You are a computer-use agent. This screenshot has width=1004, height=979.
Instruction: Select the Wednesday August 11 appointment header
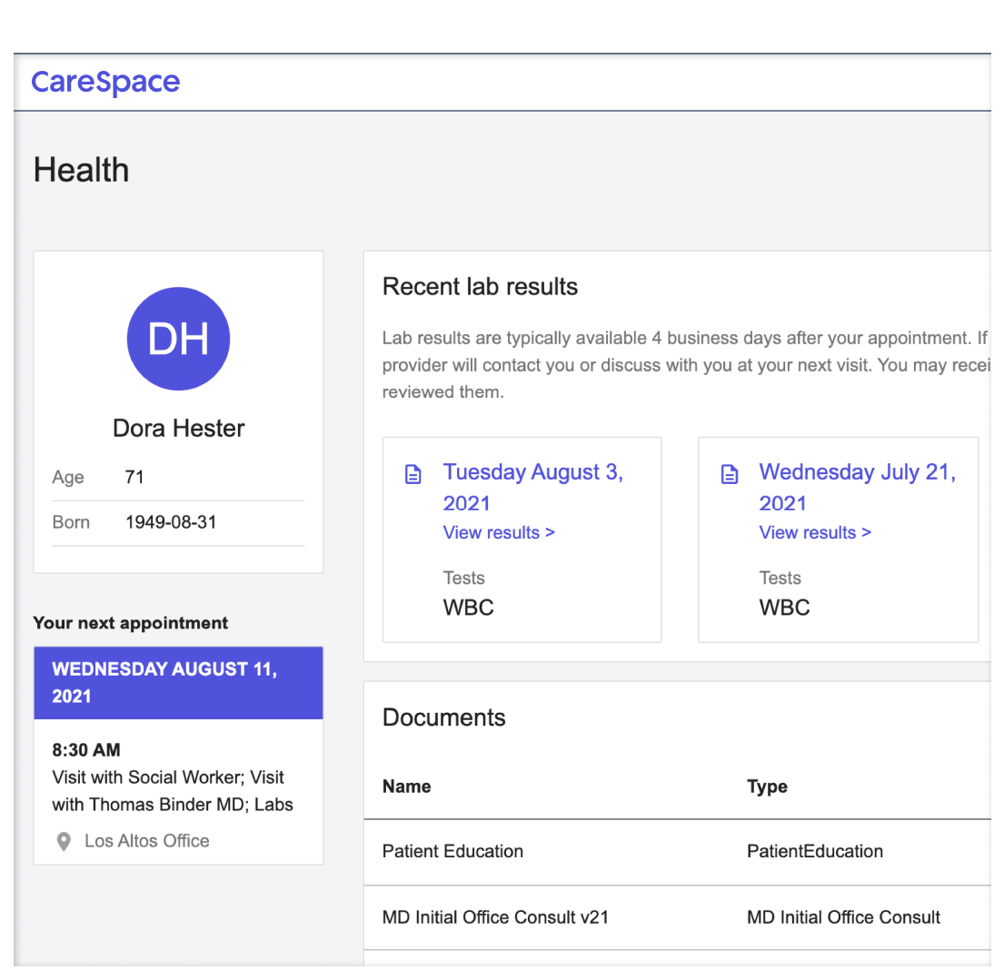pos(178,683)
